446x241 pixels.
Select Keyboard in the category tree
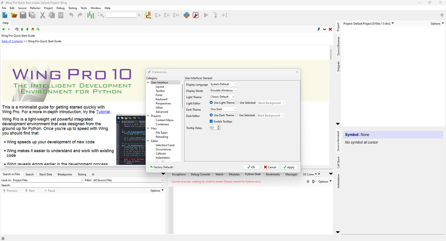click(161, 99)
